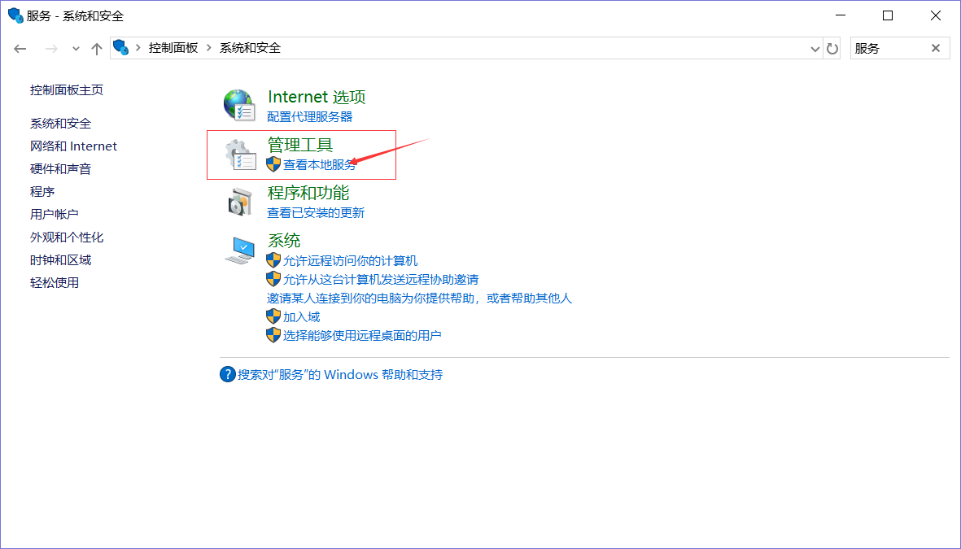Open 外观和个性化 category
961x549 pixels.
(x=67, y=237)
